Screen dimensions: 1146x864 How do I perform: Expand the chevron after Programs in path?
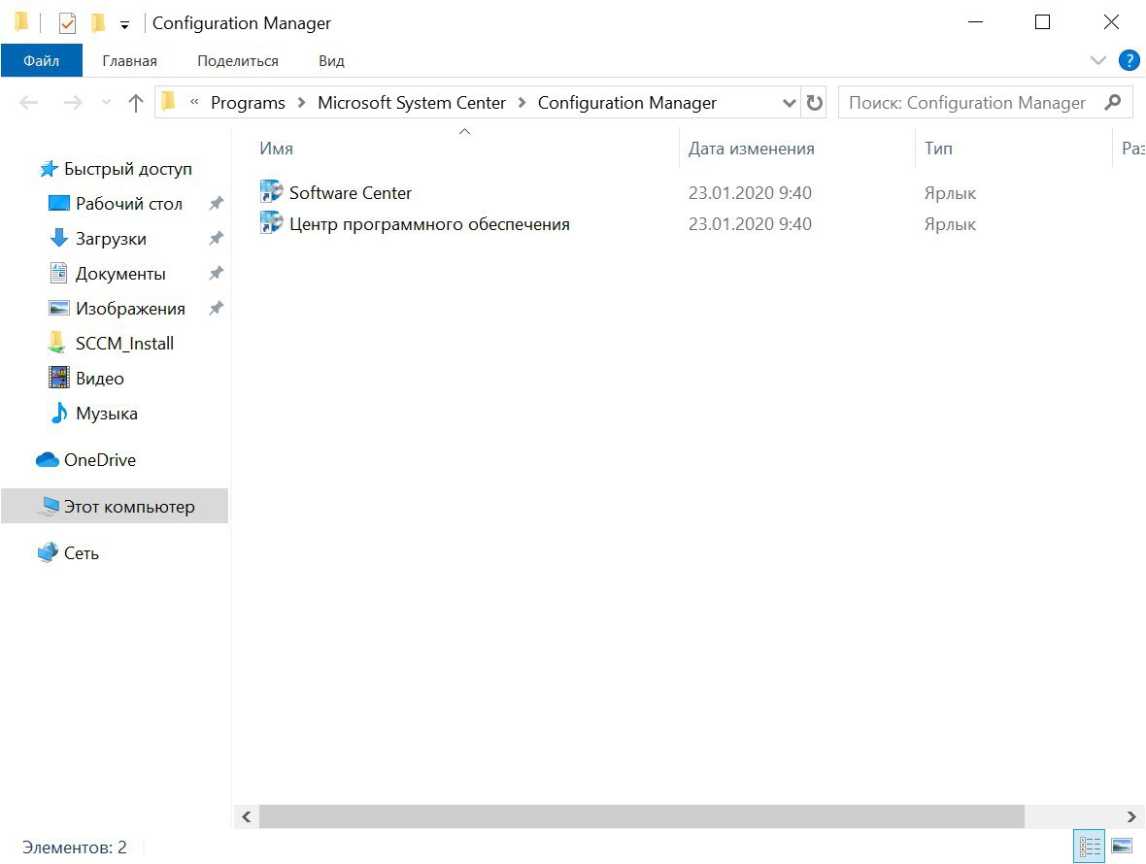click(x=301, y=103)
